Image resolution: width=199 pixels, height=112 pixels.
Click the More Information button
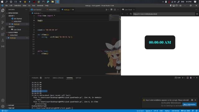tap(189, 105)
